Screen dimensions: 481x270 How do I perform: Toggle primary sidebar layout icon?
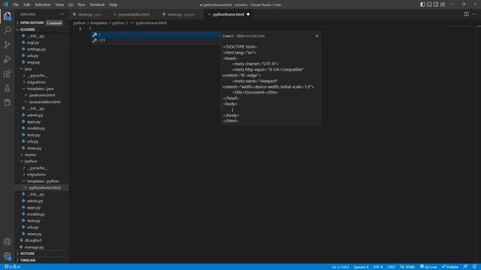tap(422, 4)
